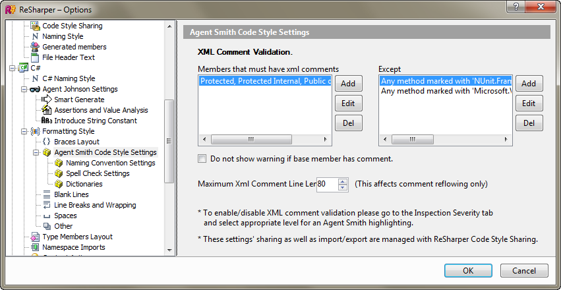Click the Naming Style N icon

[35, 36]
